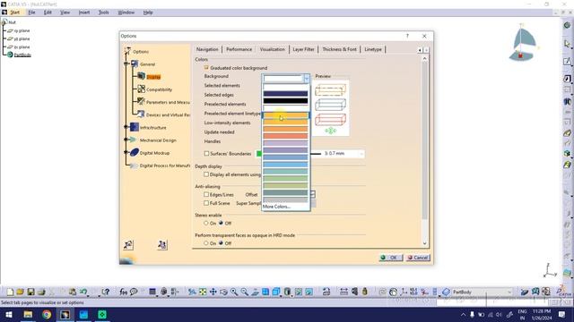The image size is (574, 322).
Task: Open Google Chrome from the taskbar
Action: 47,314
